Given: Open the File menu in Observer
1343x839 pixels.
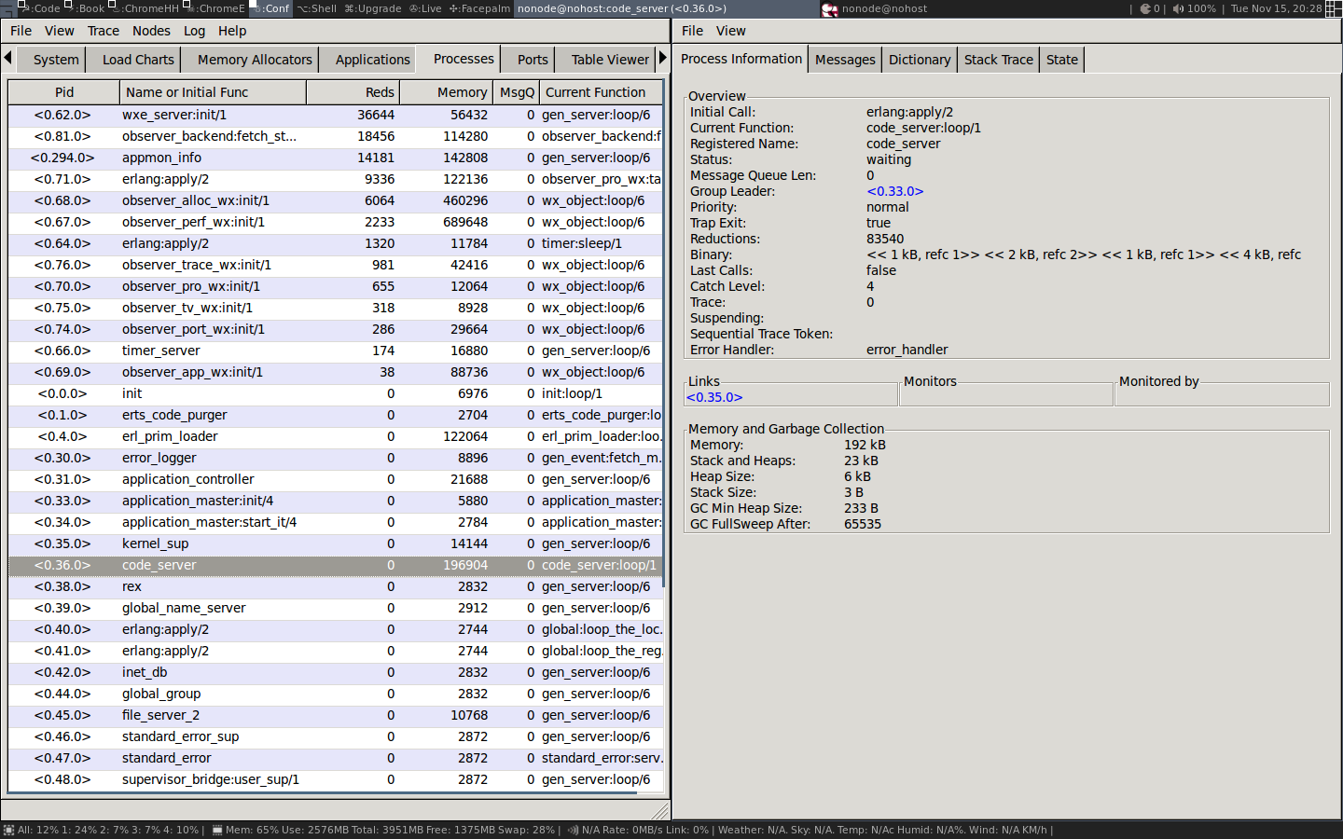Looking at the screenshot, I should 21,31.
